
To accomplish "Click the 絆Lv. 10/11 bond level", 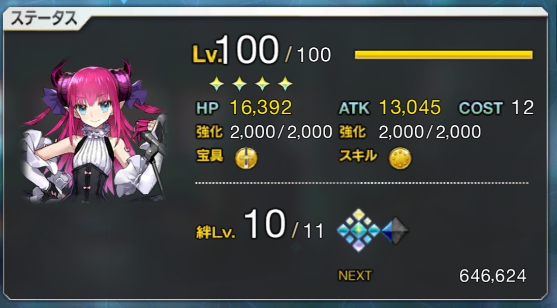I will pos(260,226).
